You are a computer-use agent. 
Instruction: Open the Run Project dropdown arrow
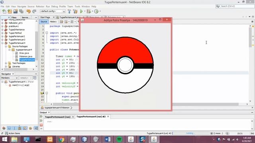(85, 11)
